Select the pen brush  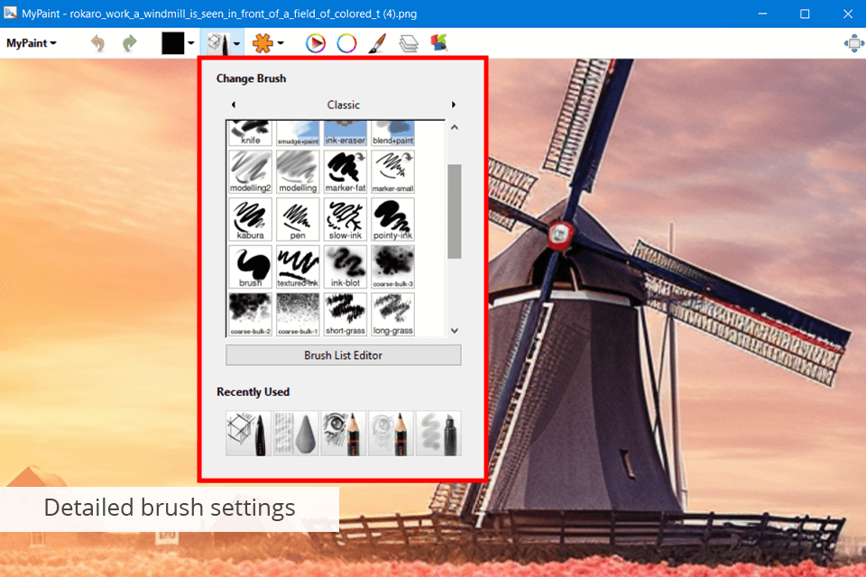point(298,219)
